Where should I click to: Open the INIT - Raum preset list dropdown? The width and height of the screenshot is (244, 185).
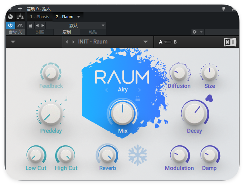coord(145,42)
